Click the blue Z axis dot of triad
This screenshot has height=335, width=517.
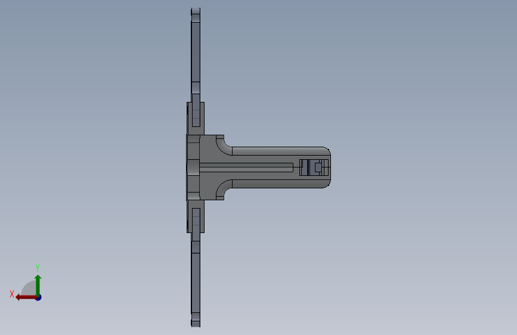click(x=39, y=298)
